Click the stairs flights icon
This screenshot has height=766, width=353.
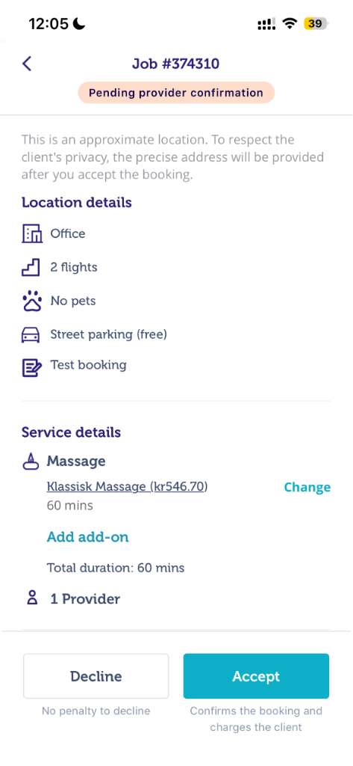(x=32, y=267)
